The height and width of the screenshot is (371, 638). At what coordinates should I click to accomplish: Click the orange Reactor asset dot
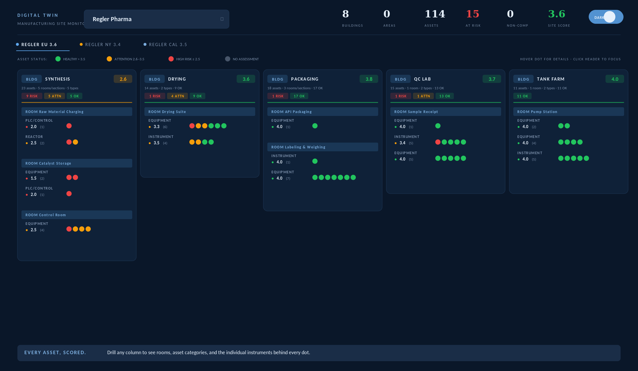click(75, 142)
